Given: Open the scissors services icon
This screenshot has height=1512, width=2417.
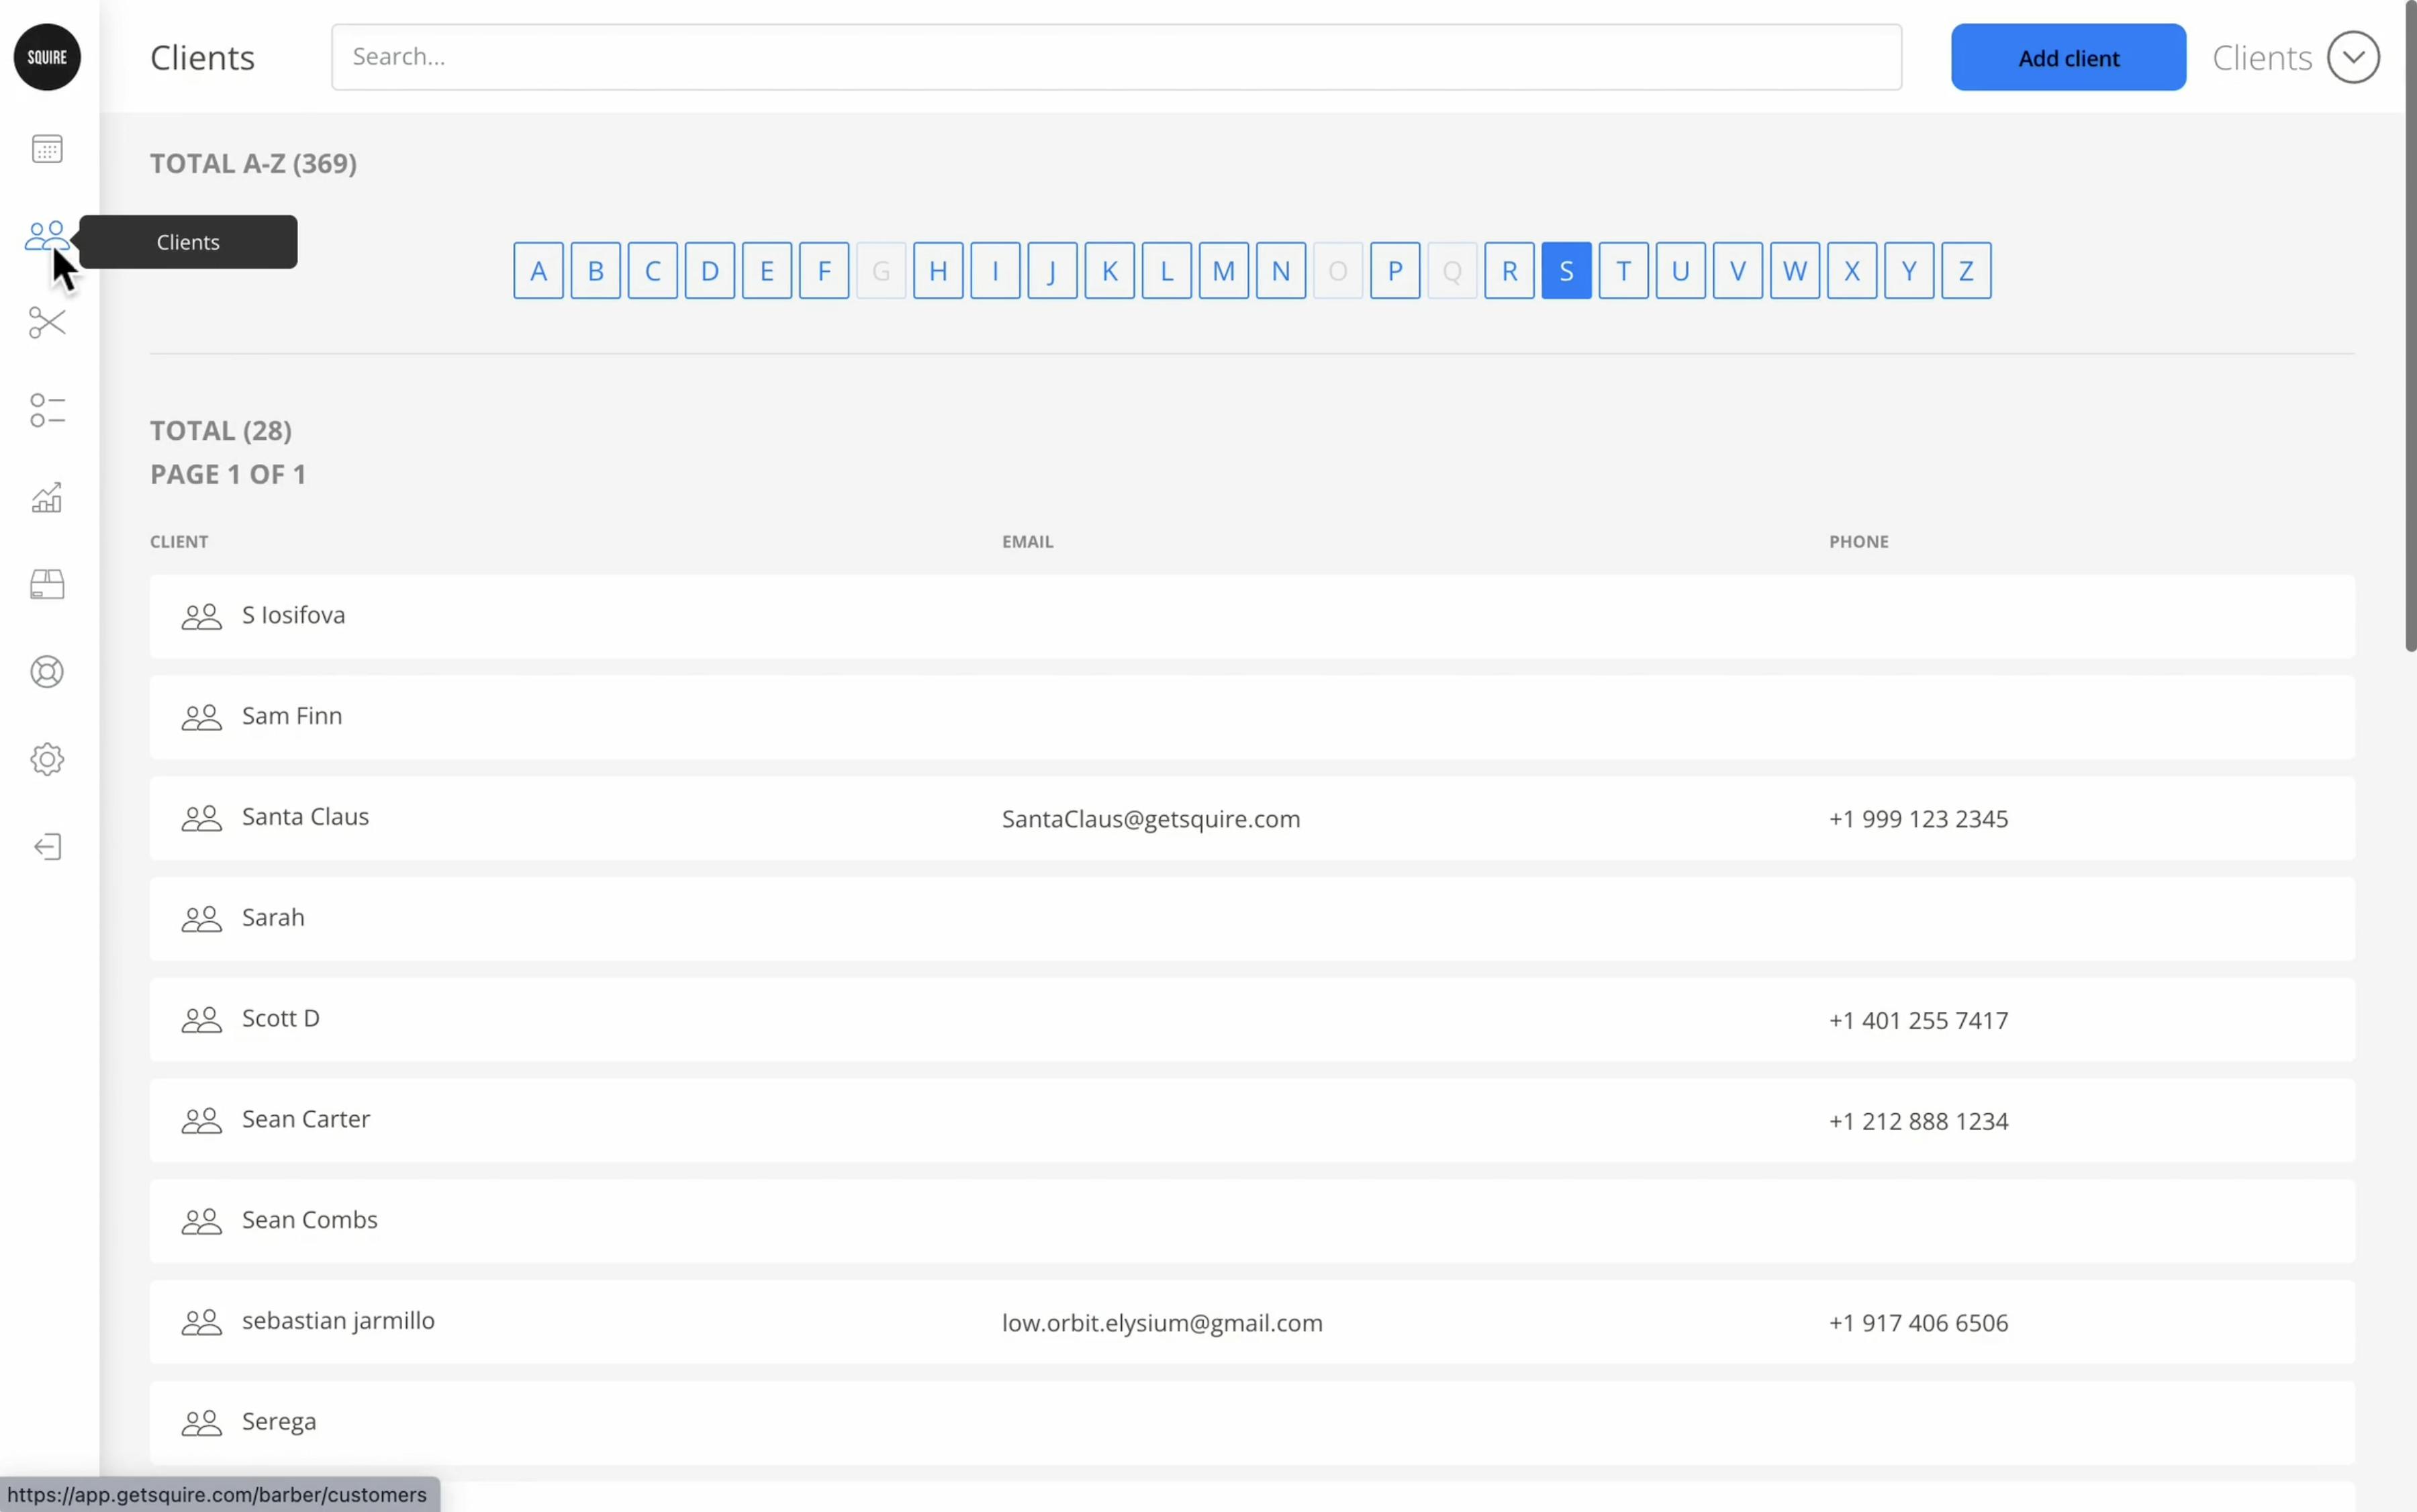Looking at the screenshot, I should point(47,323).
